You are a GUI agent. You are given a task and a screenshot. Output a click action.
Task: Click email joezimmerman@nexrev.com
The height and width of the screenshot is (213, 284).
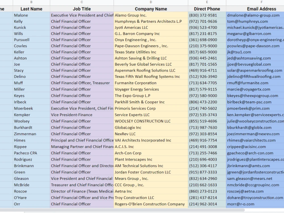255,134
